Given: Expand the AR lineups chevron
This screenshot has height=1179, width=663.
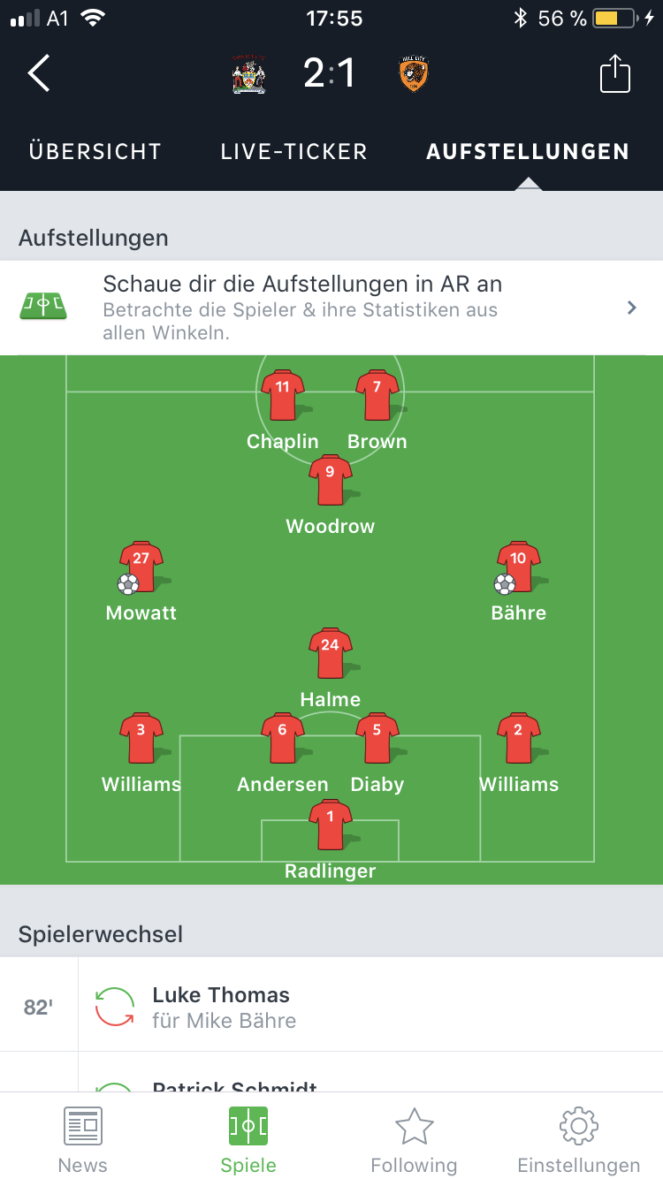Looking at the screenshot, I should point(631,308).
